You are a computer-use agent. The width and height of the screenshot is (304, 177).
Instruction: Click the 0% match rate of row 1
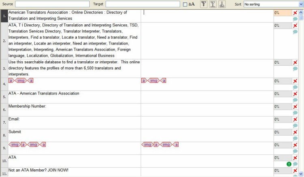282,13
